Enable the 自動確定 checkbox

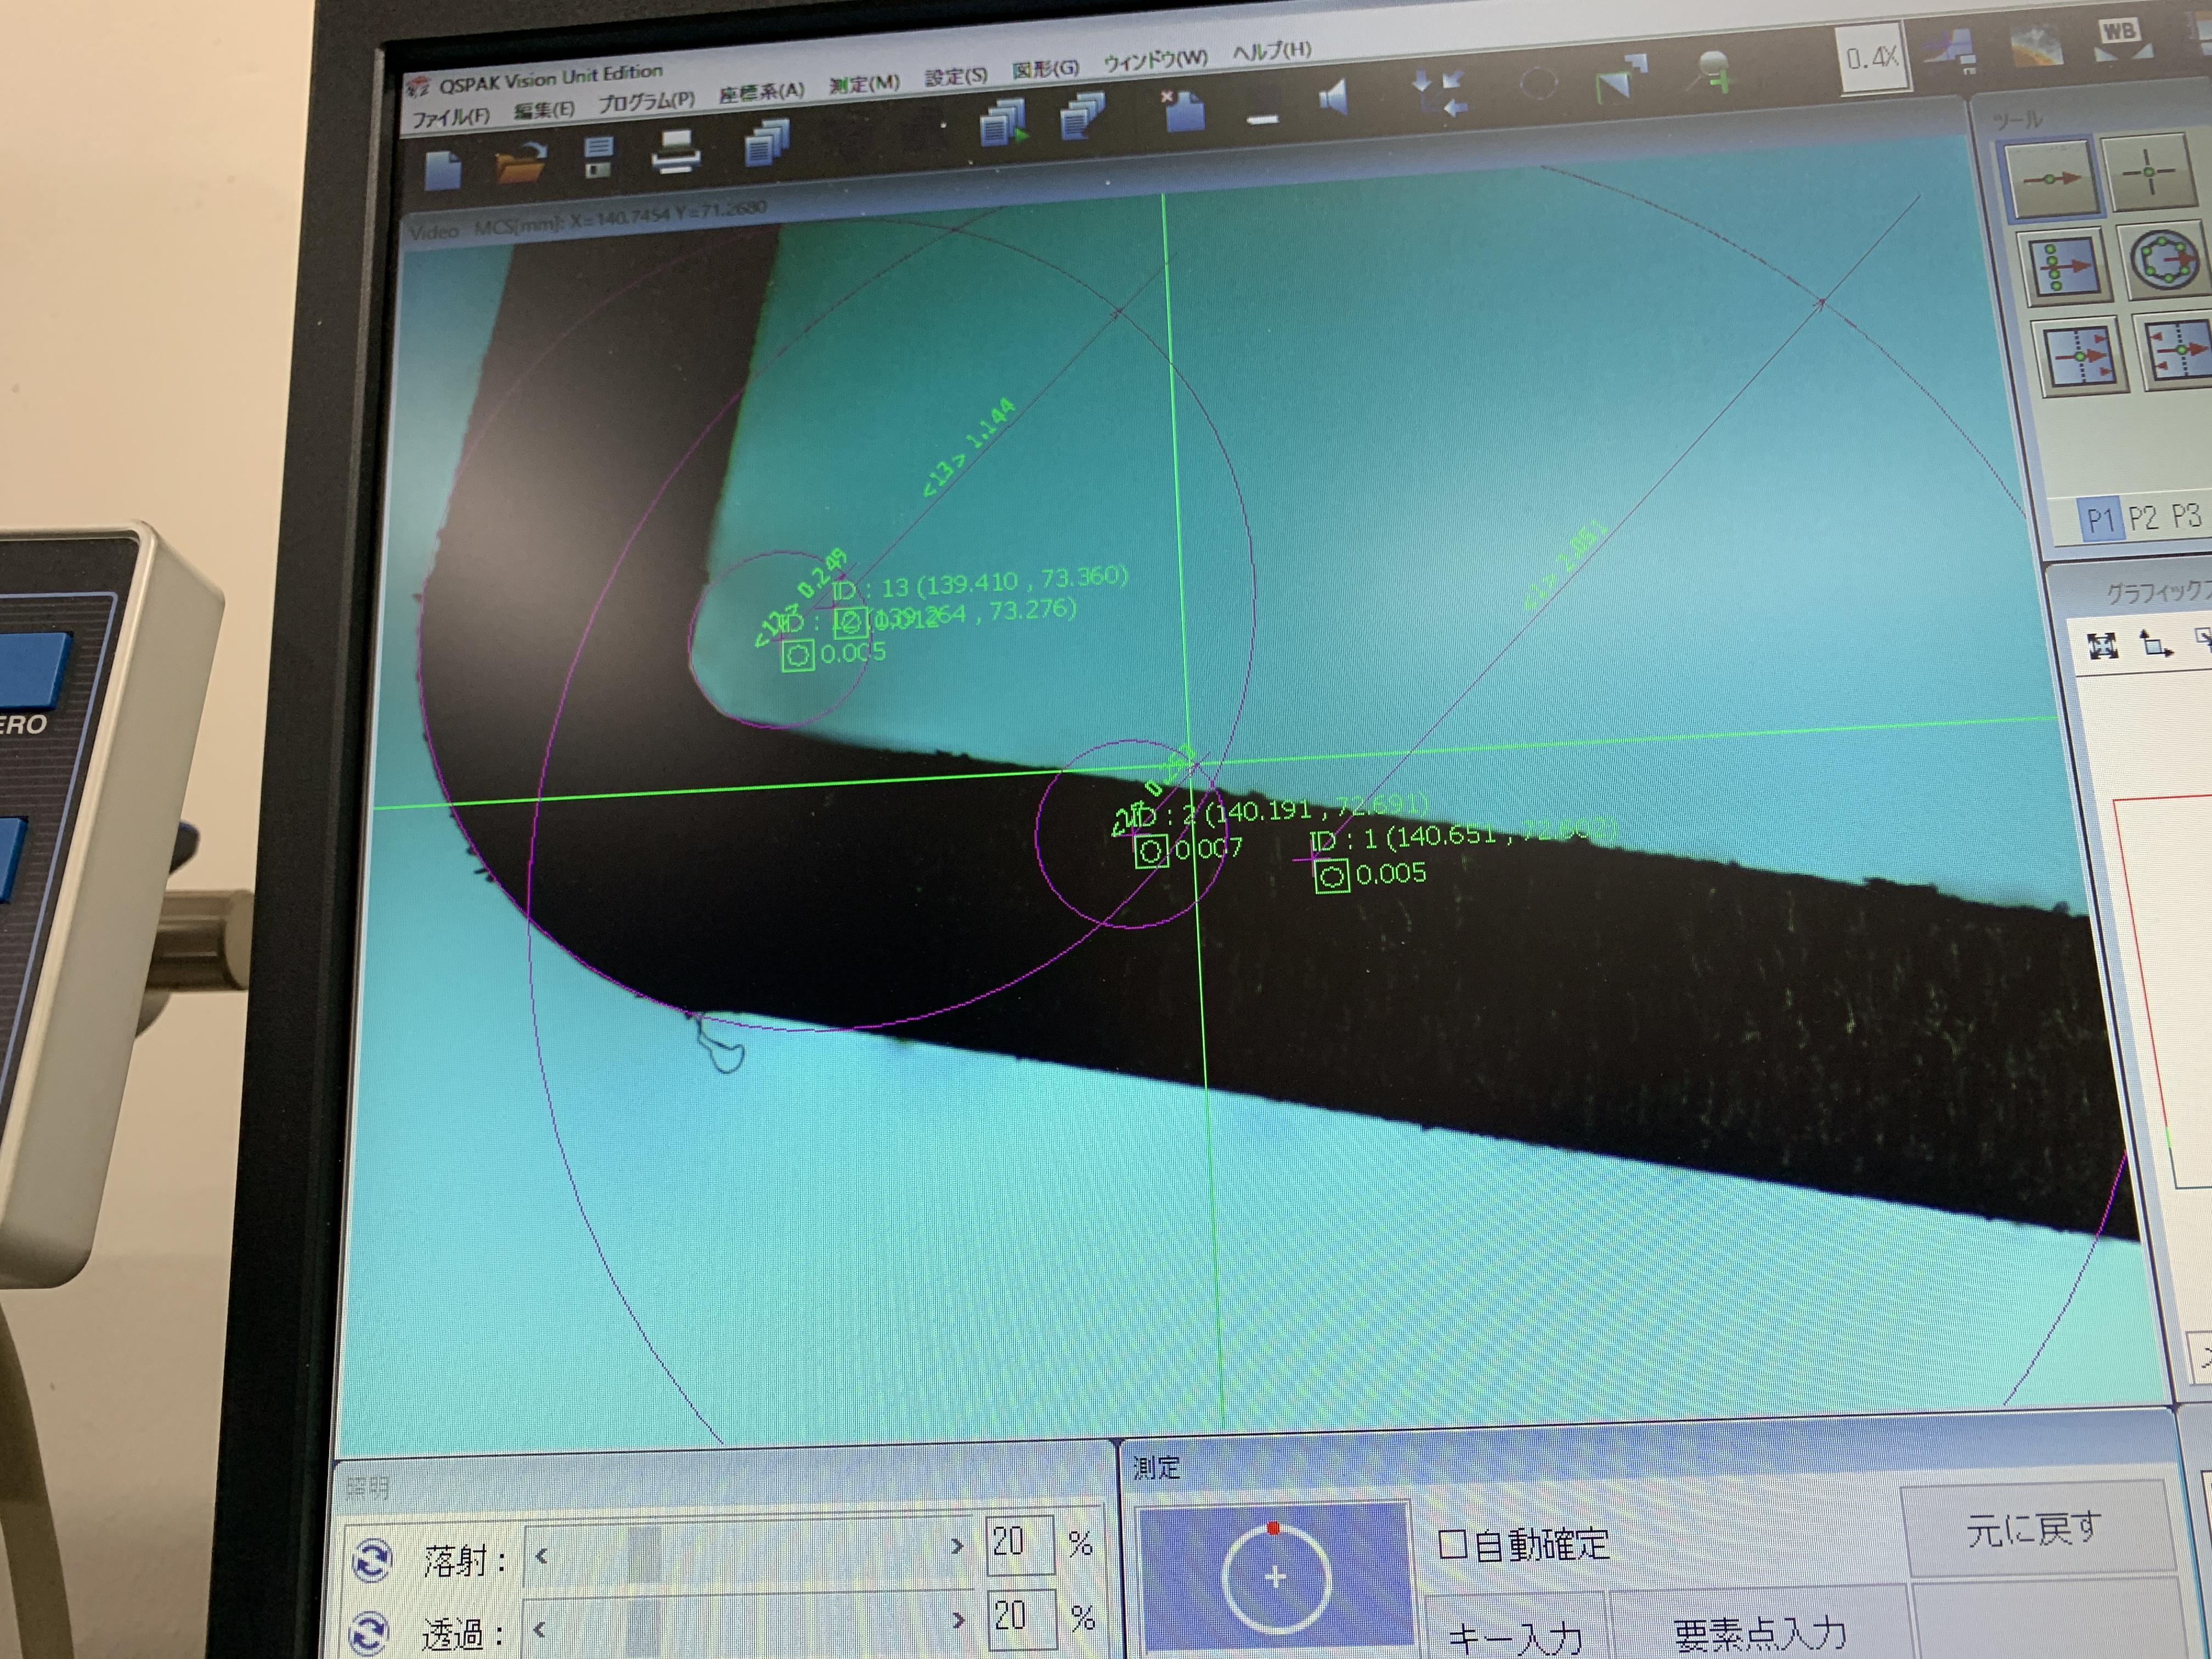click(1452, 1545)
